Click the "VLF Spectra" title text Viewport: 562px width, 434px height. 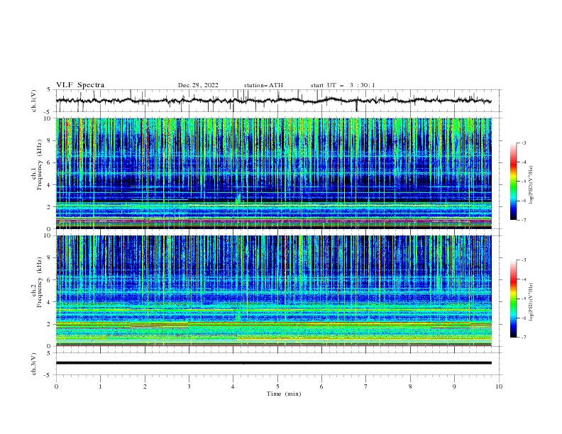click(x=80, y=85)
